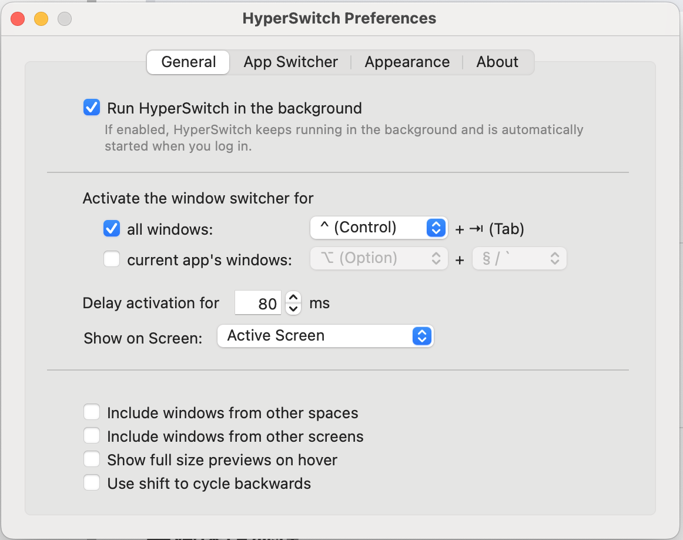
Task: Enable Include windows from other spaces
Action: 92,412
